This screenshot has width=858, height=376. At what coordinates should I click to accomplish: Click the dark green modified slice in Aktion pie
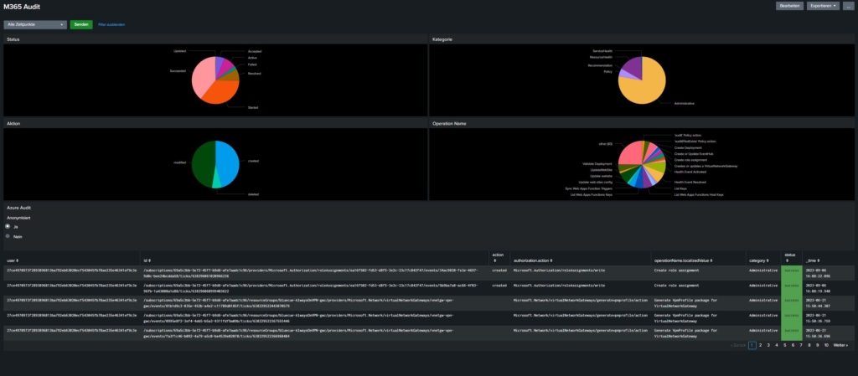(x=203, y=164)
